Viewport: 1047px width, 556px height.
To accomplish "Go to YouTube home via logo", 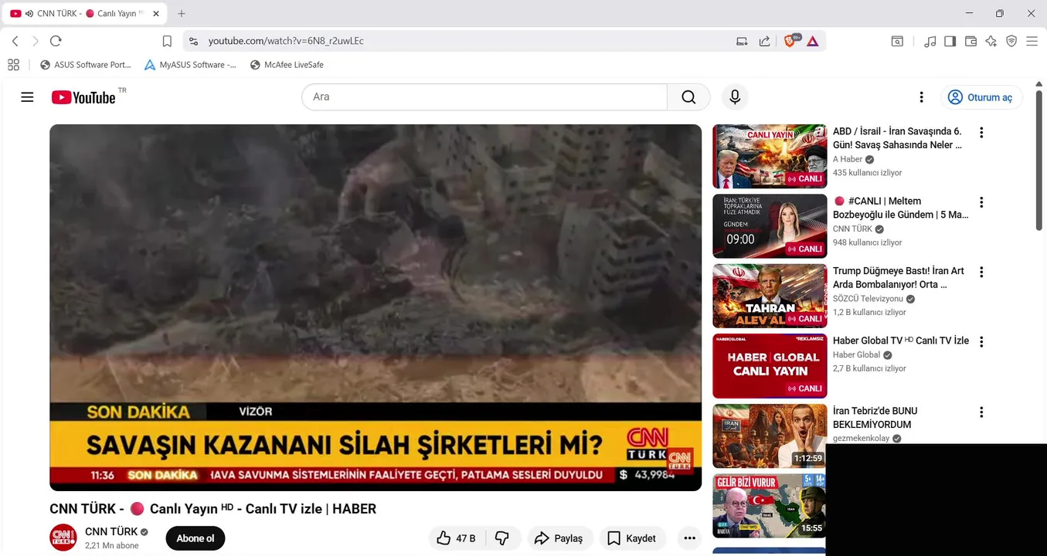I will click(x=83, y=97).
